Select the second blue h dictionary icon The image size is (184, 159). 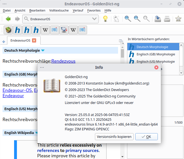tap(27, 30)
